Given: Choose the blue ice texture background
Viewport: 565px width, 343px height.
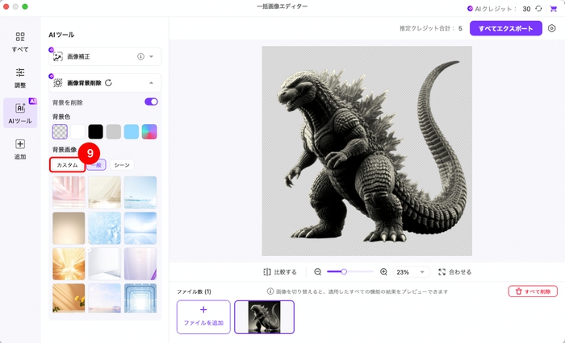Looking at the screenshot, I should pyautogui.click(x=104, y=228).
